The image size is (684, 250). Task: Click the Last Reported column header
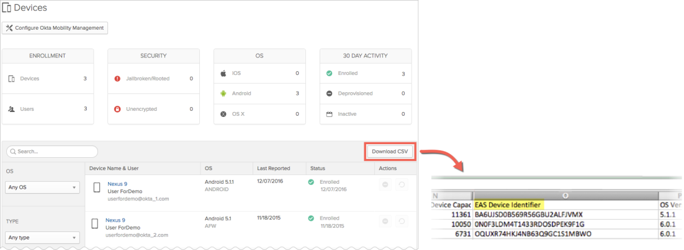274,168
